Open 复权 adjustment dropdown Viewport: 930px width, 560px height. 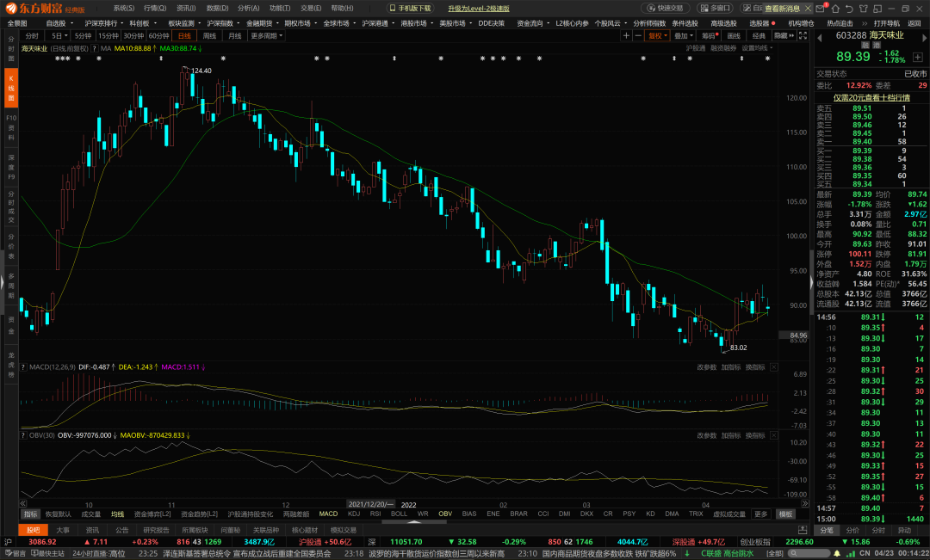(x=657, y=35)
